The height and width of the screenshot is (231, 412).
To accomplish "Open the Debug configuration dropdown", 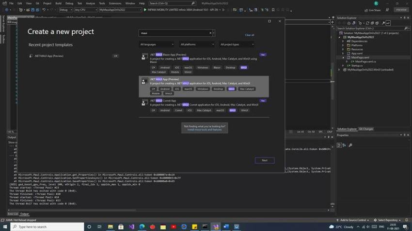I will pos(66,10).
